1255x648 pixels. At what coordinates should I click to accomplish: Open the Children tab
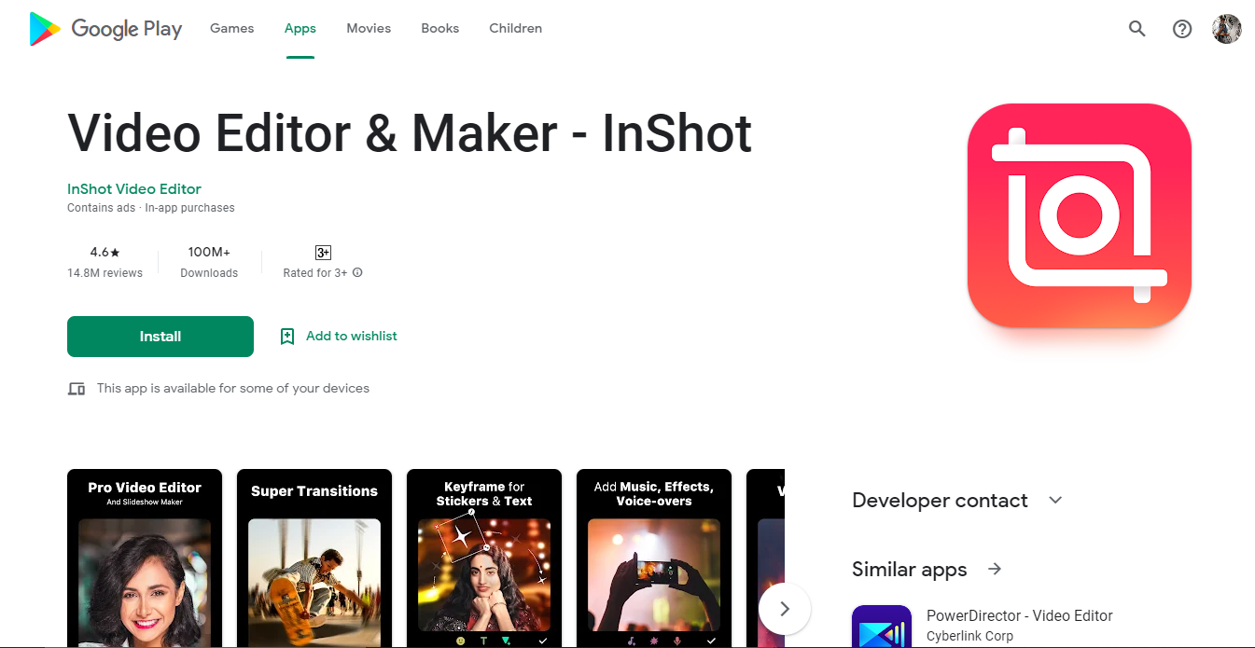tap(516, 29)
